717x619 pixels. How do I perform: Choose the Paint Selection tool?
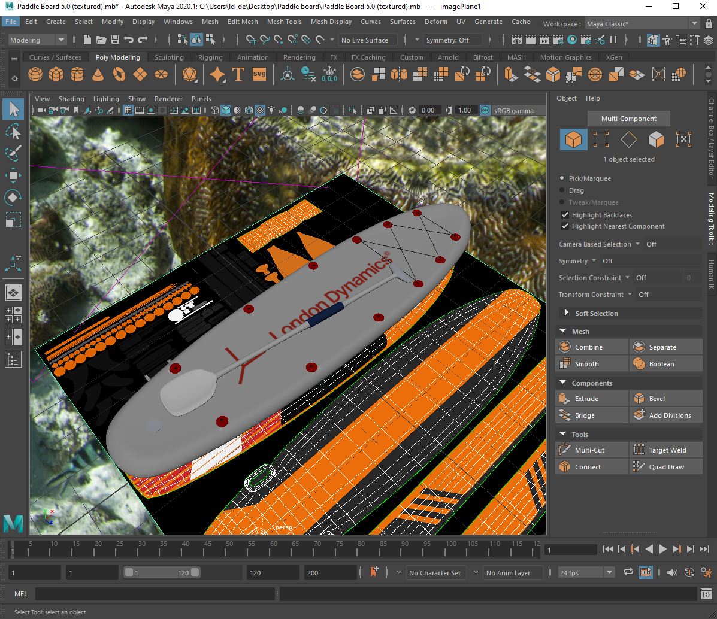[x=13, y=153]
